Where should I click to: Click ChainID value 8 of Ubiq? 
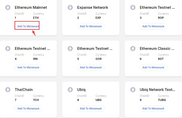[78, 100]
